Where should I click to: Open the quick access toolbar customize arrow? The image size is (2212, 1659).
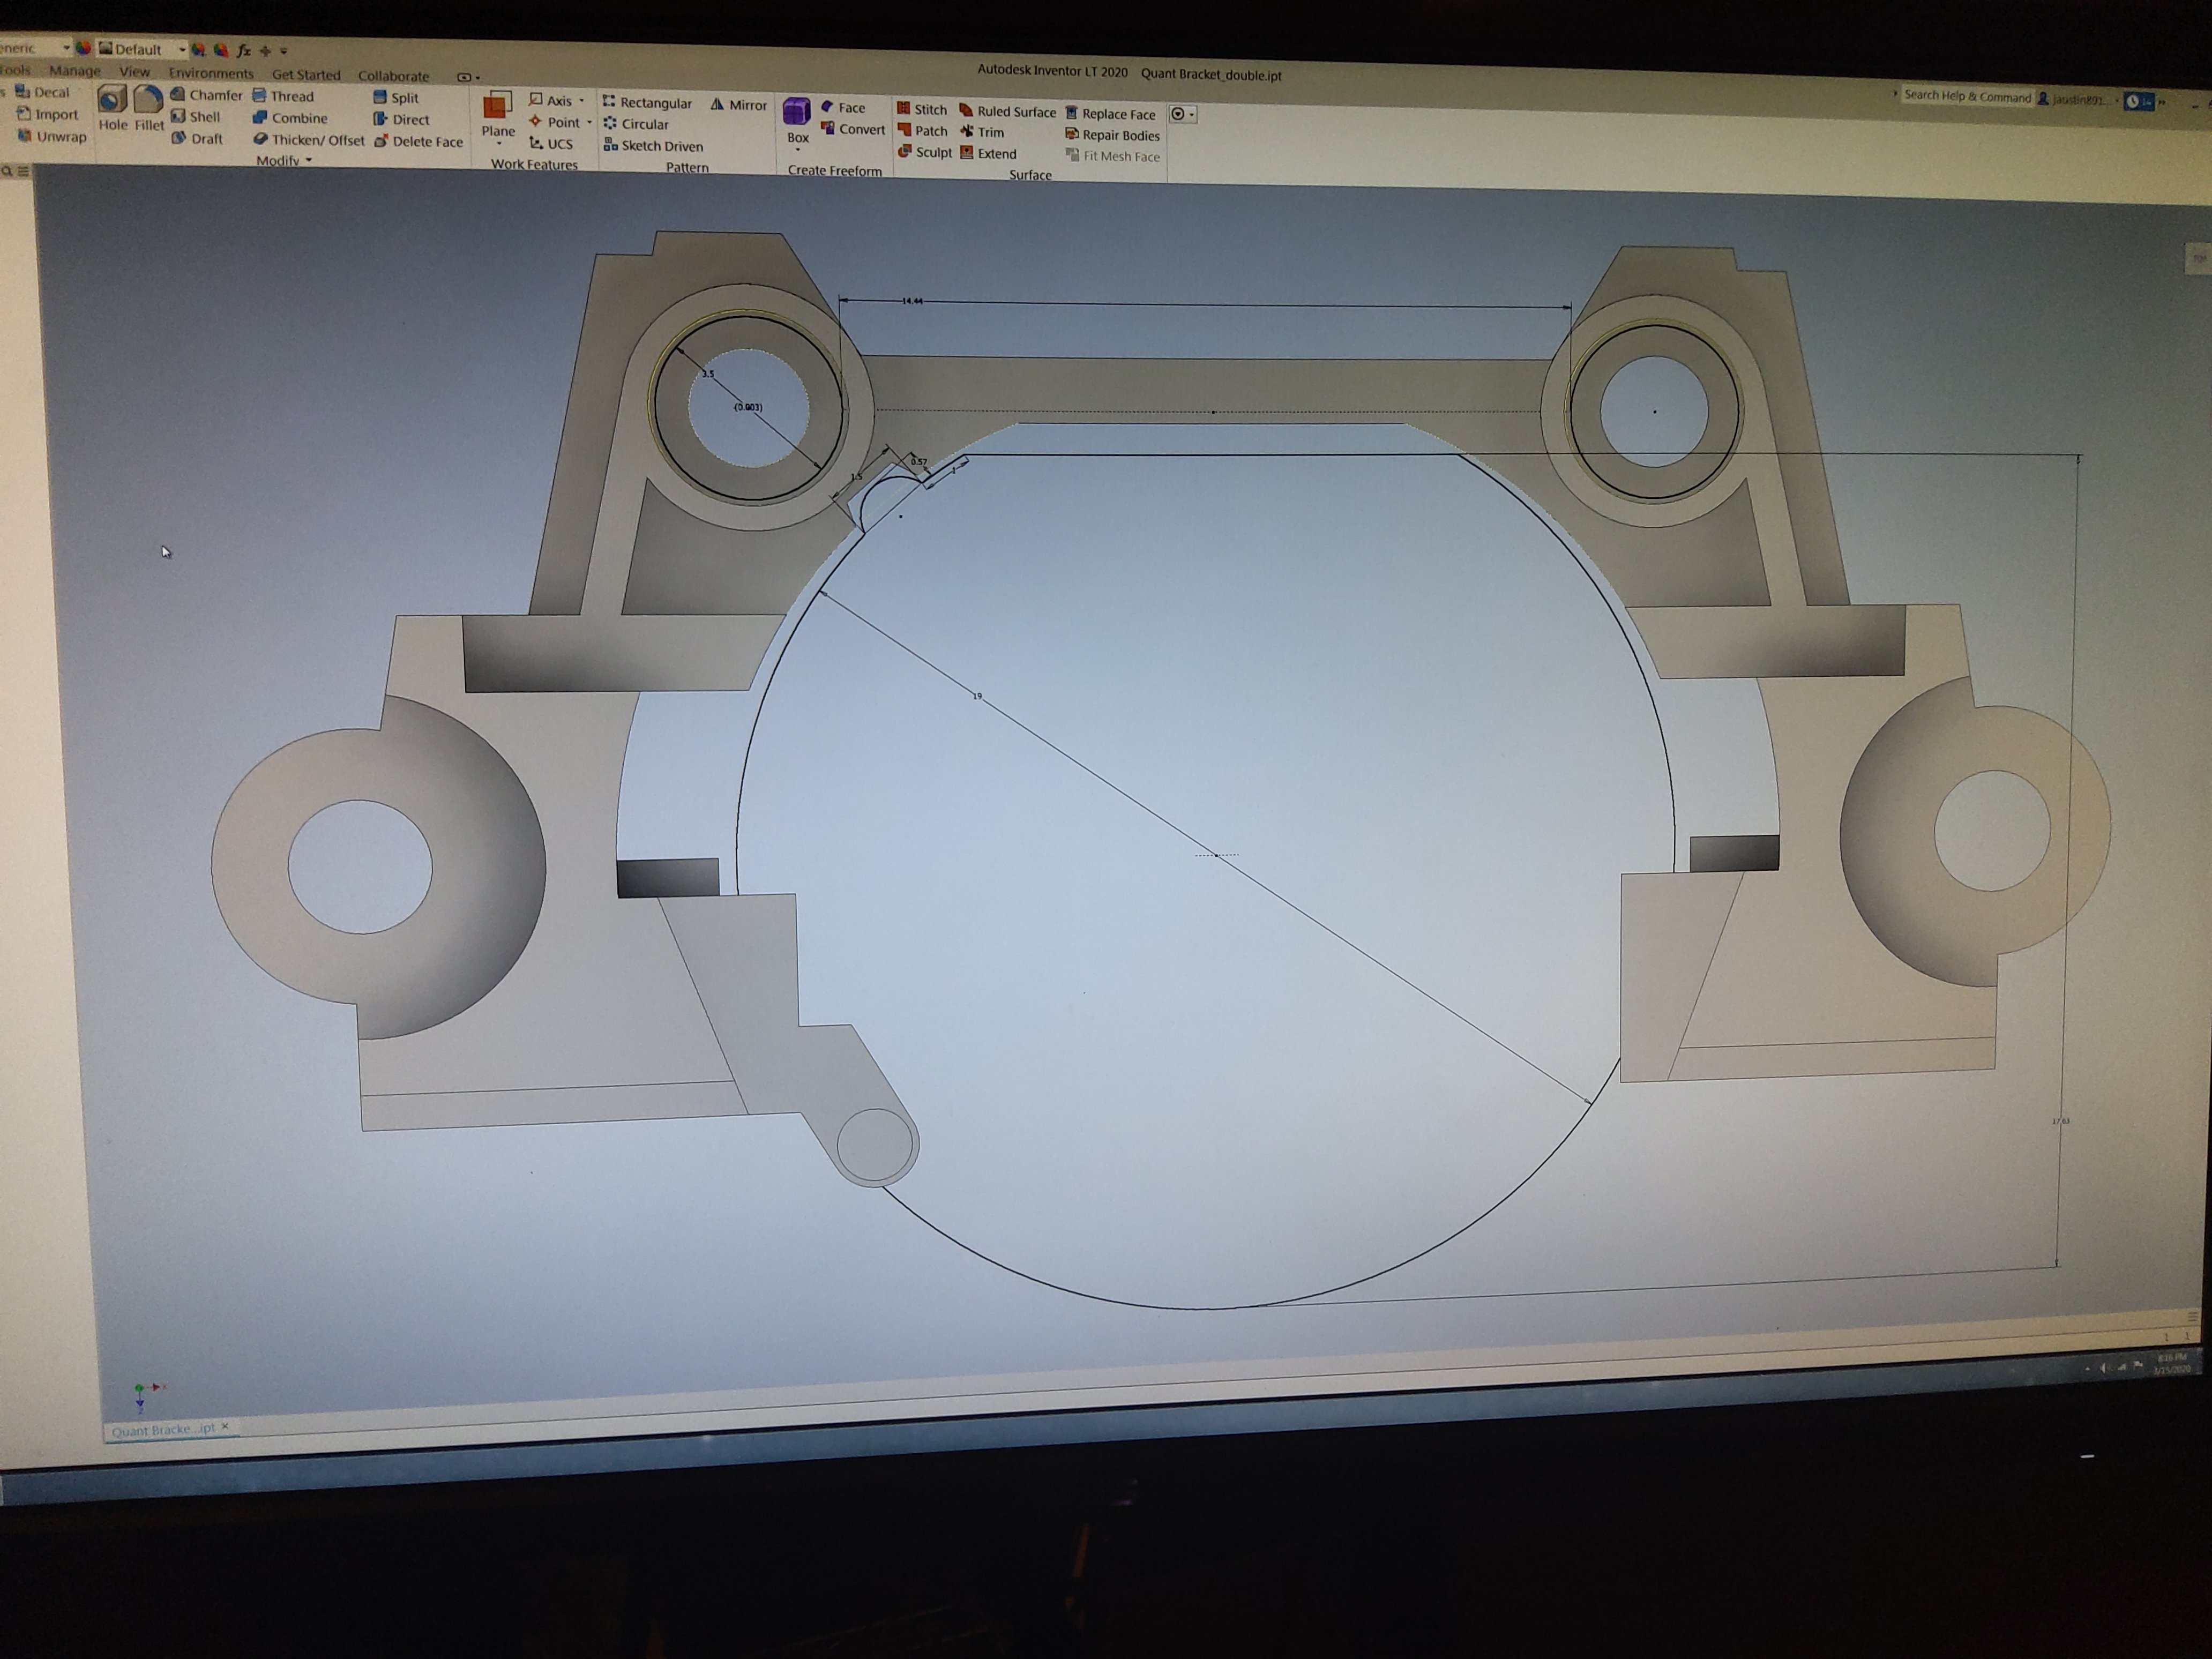[x=284, y=51]
